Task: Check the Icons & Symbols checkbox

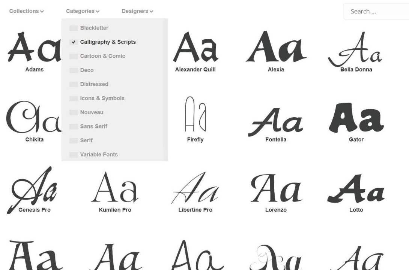Action: point(74,98)
